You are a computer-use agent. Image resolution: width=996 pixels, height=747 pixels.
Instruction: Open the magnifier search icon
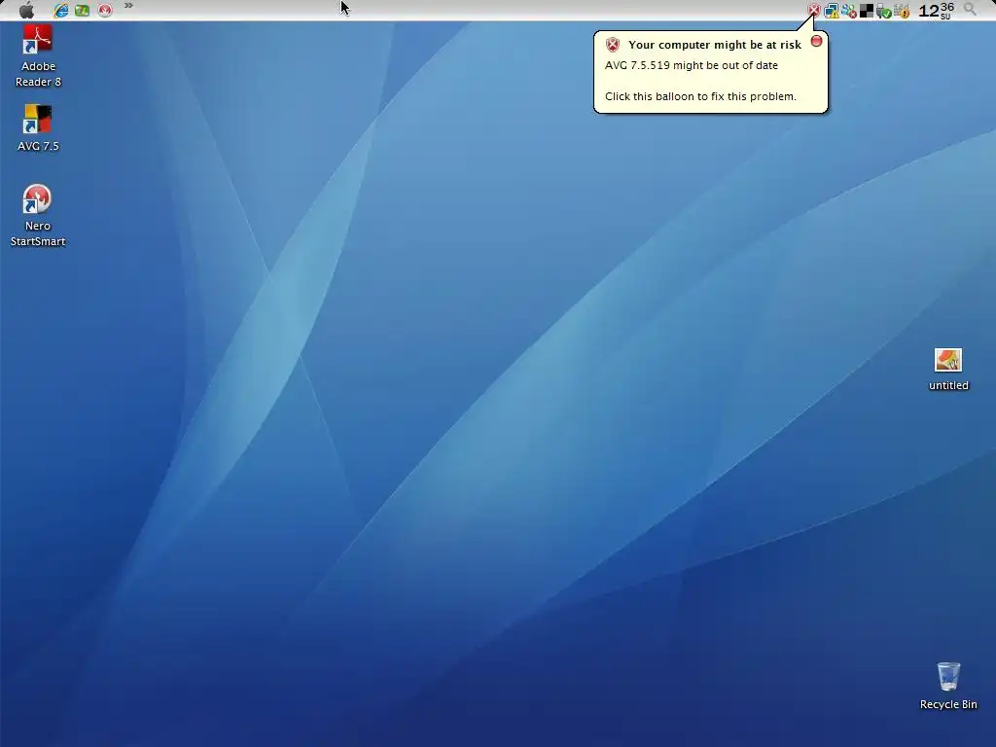pyautogui.click(x=970, y=9)
